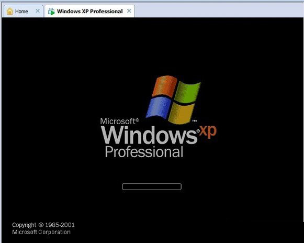Close the Home tab

tap(38, 11)
